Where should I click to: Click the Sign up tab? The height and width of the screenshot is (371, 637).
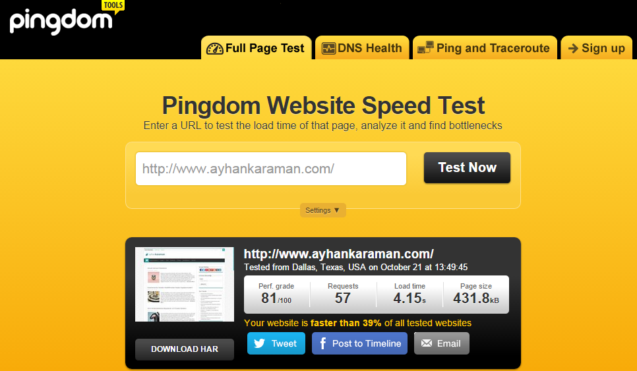tap(596, 48)
